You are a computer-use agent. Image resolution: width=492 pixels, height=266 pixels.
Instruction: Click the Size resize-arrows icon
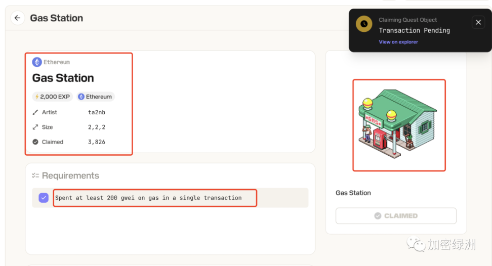click(35, 127)
